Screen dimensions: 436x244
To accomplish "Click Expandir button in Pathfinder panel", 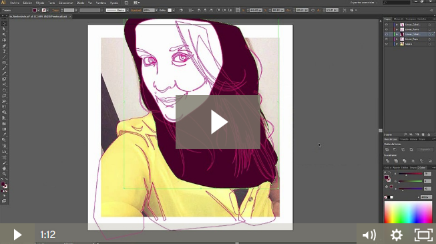I will coord(425,150).
